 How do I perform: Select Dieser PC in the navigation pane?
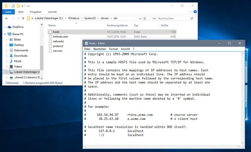(x=18, y=34)
